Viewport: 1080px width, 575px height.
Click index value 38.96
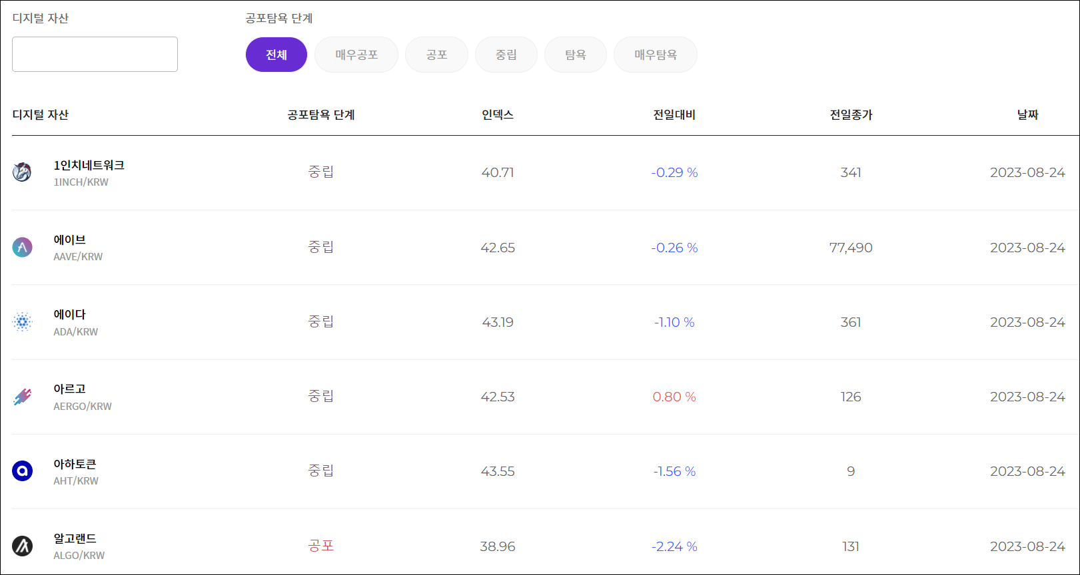pos(498,546)
